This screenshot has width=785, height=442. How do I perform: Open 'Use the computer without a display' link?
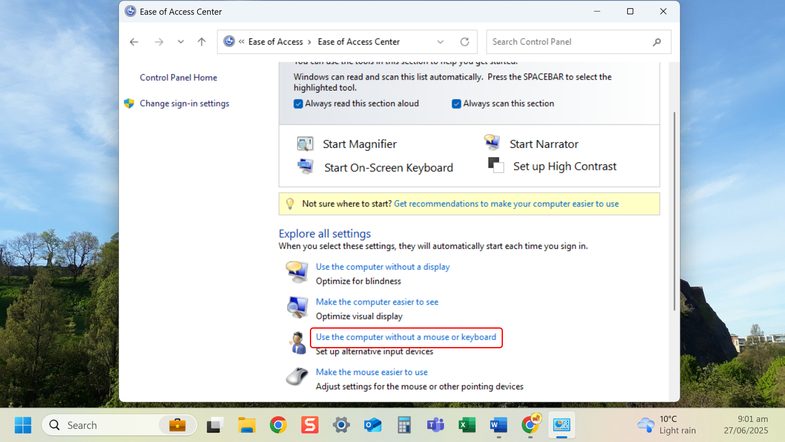point(383,267)
